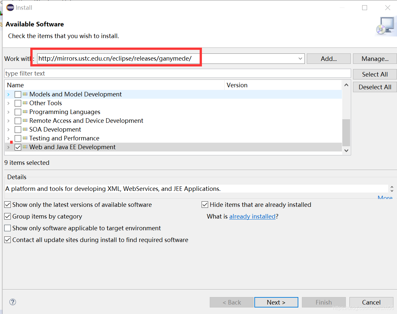Click the Remote Access and Device Development icon
The width and height of the screenshot is (397, 314).
tap(25, 121)
